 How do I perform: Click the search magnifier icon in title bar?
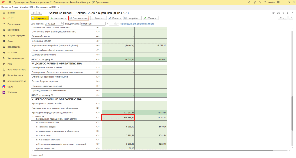tap(265, 2)
